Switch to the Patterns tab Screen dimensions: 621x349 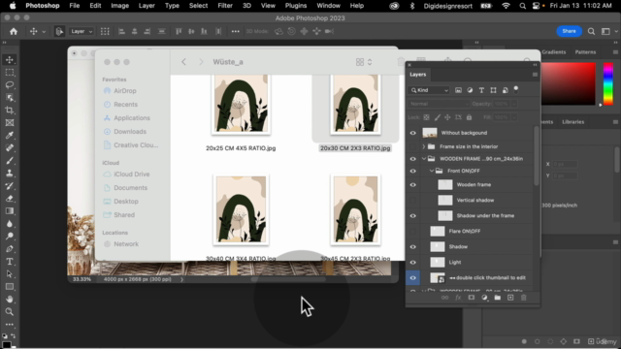(585, 52)
